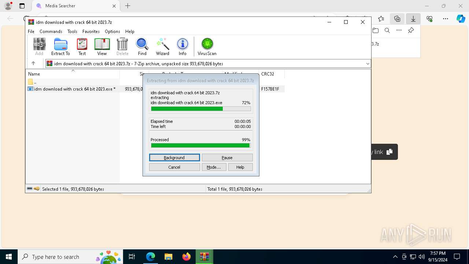Pin the Edge downloads panel

click(411, 30)
